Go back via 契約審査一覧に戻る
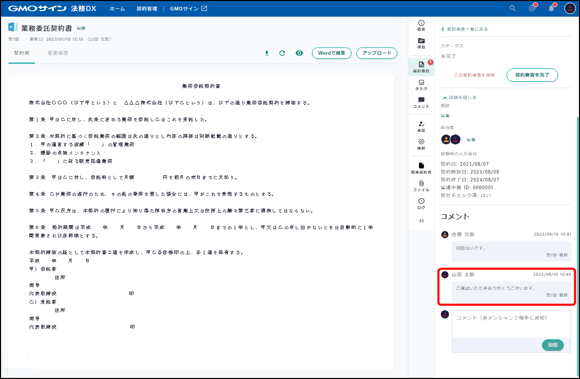The width and height of the screenshot is (580, 379). [x=465, y=29]
